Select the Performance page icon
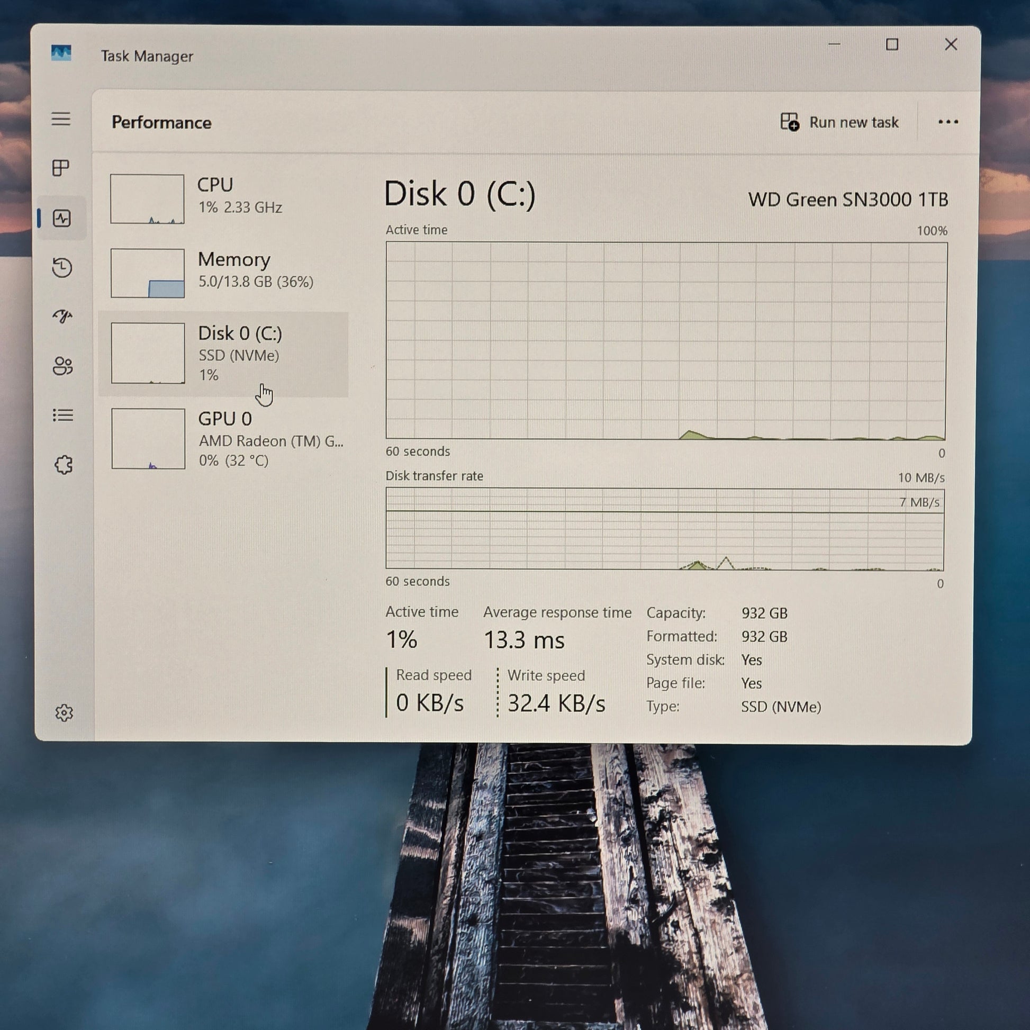The height and width of the screenshot is (1030, 1030). coord(62,218)
